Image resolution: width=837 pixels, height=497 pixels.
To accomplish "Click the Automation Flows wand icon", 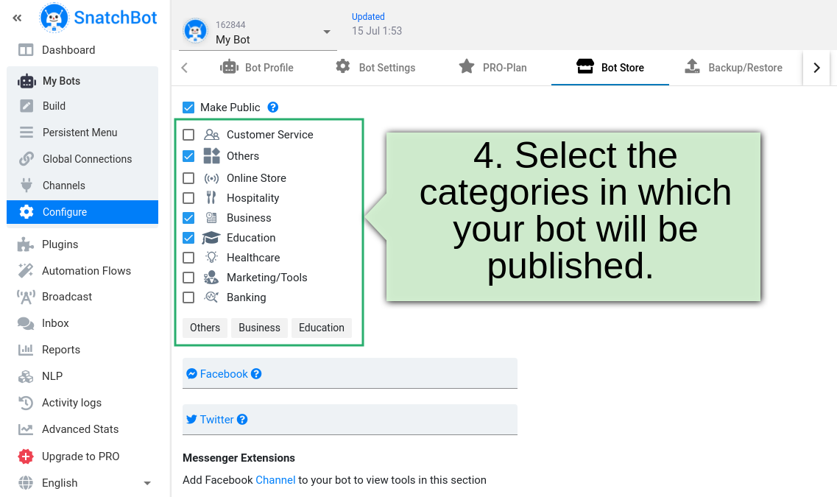I will pos(25,271).
